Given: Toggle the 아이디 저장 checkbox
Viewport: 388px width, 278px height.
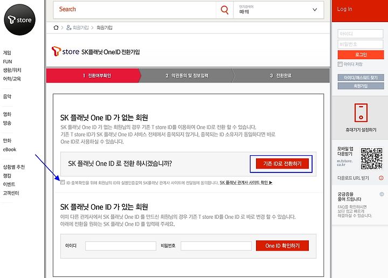Looking at the screenshot, I should coord(340,64).
